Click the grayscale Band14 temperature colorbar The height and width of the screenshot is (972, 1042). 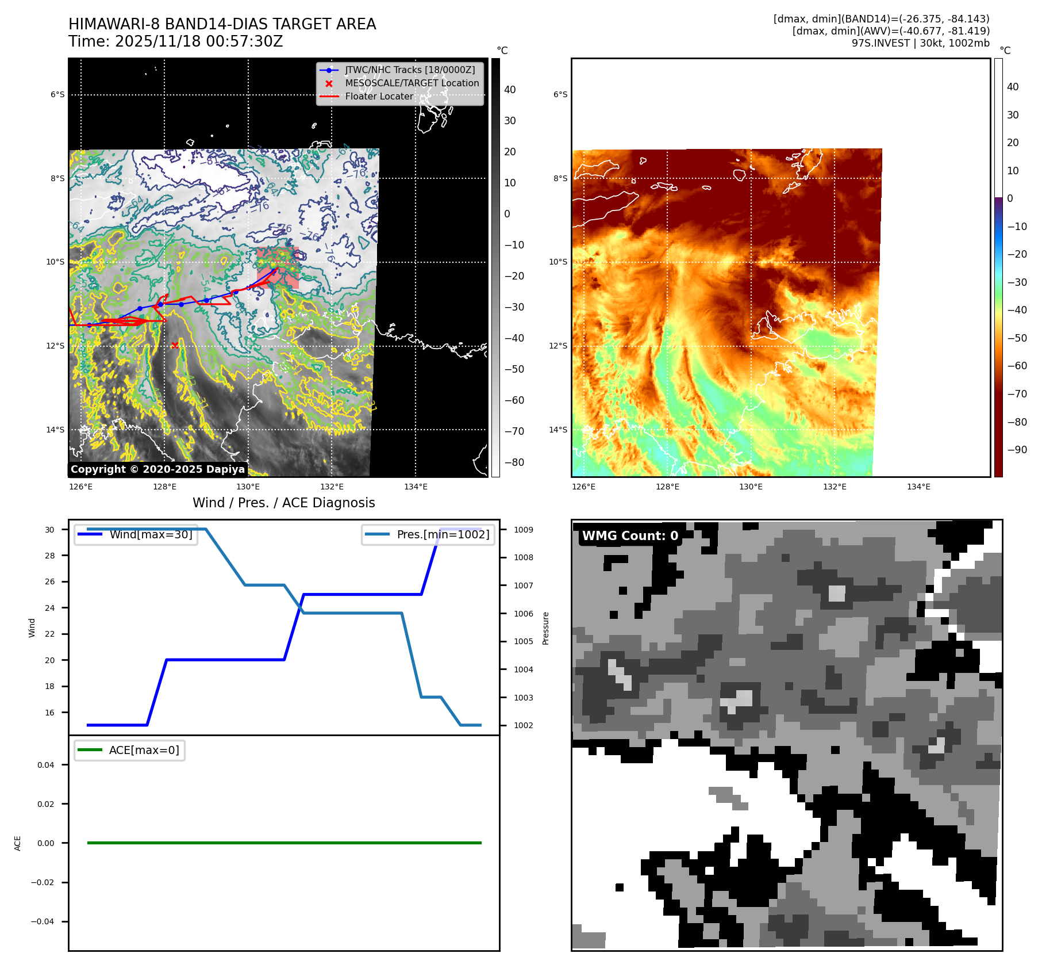495,267
